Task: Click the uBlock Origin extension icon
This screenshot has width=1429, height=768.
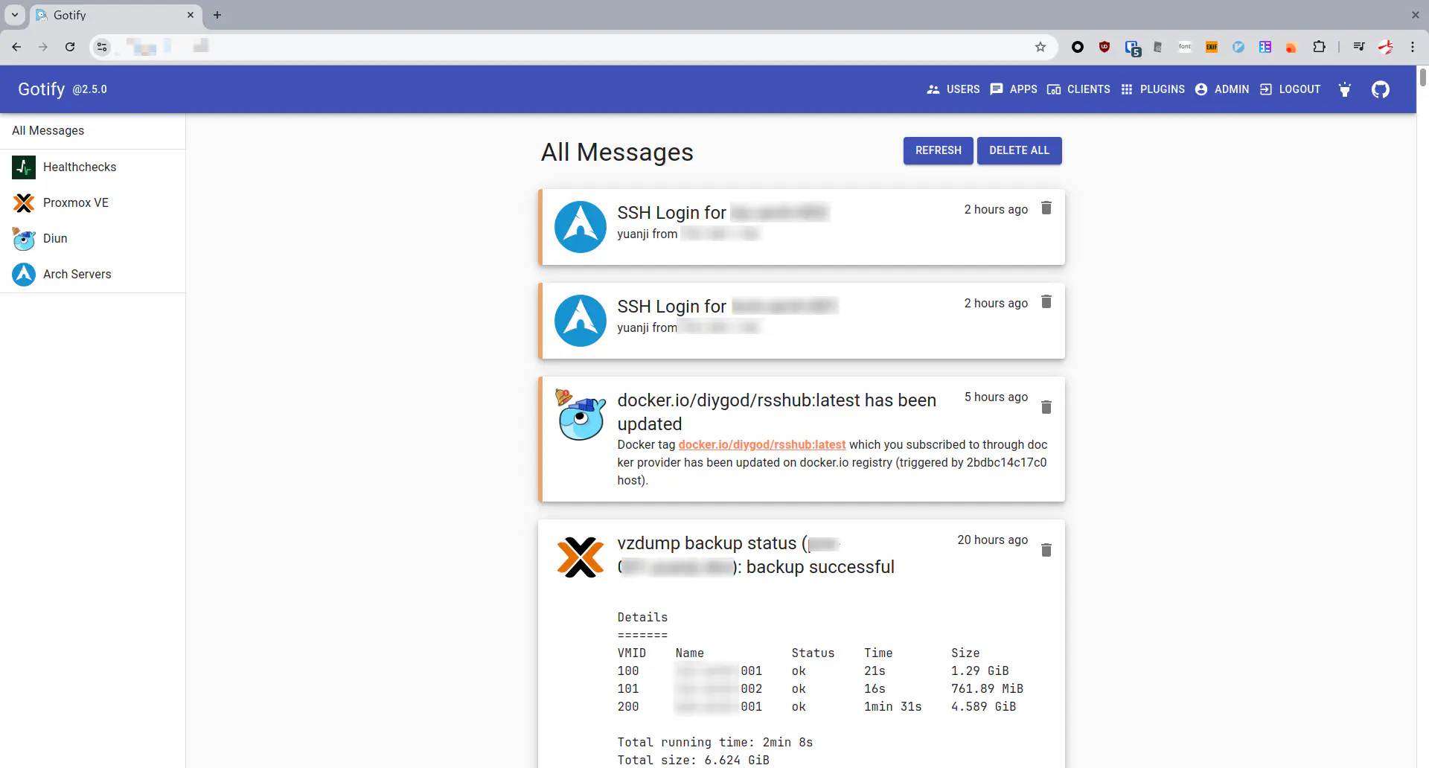Action: point(1104,46)
